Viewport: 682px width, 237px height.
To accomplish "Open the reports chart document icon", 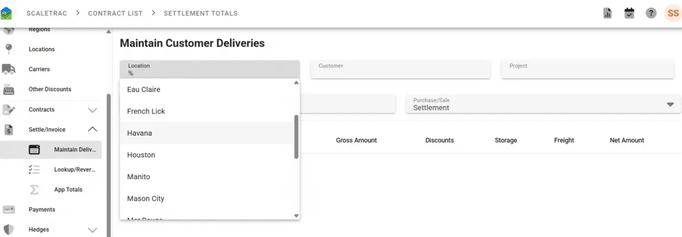I will (608, 14).
